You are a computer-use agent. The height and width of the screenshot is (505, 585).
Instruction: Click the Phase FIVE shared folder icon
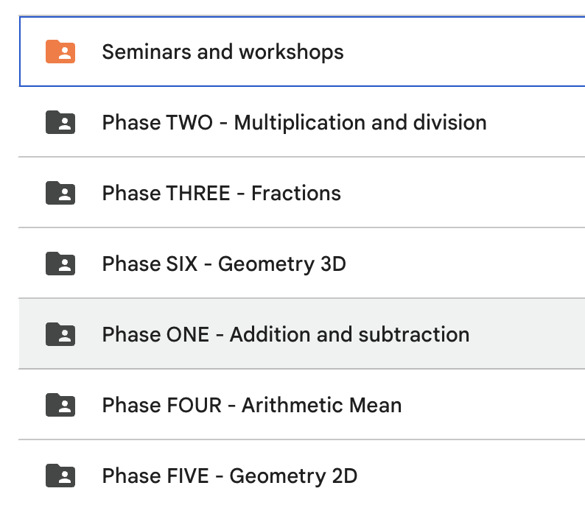coord(60,476)
